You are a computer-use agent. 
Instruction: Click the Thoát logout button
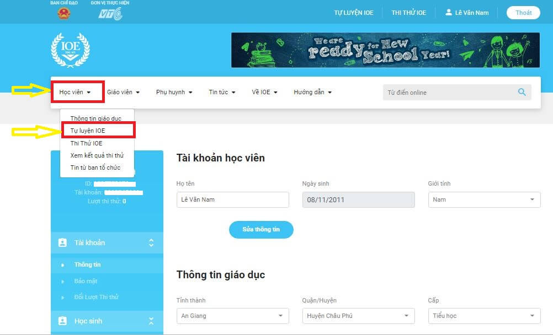point(523,13)
